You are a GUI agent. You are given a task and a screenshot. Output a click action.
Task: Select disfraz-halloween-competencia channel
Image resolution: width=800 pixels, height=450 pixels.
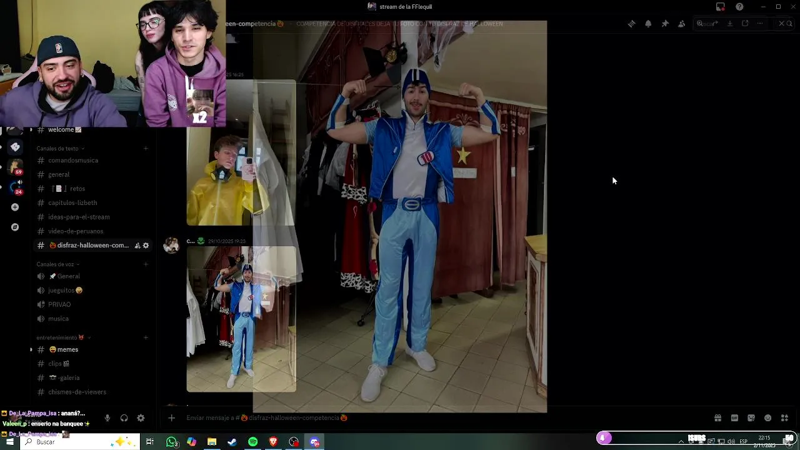92,246
